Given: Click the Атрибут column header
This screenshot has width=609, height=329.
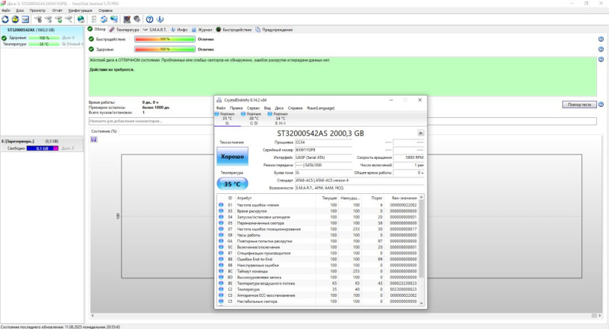Looking at the screenshot, I should pos(244,198).
